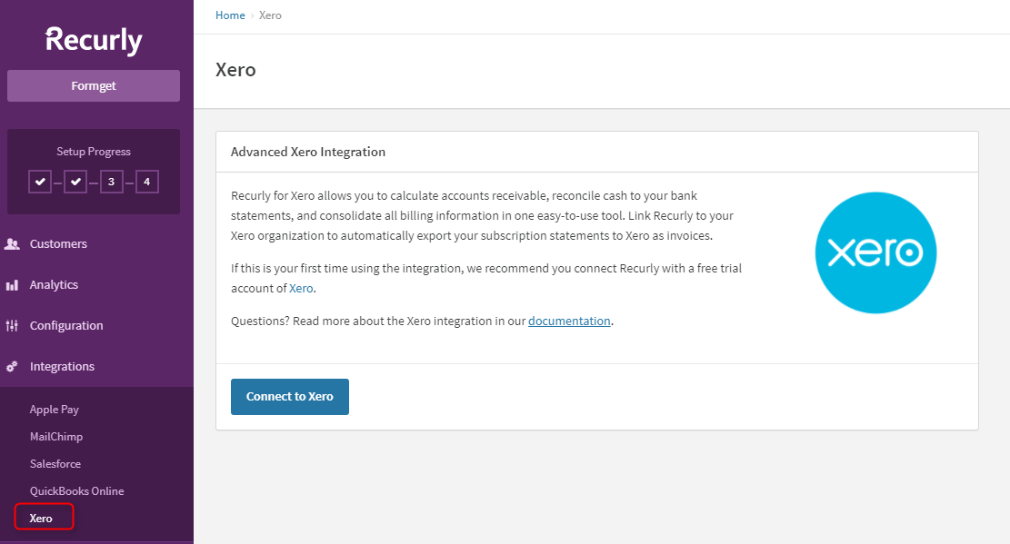
Task: Select Xero in the integrations list
Action: coord(41,519)
